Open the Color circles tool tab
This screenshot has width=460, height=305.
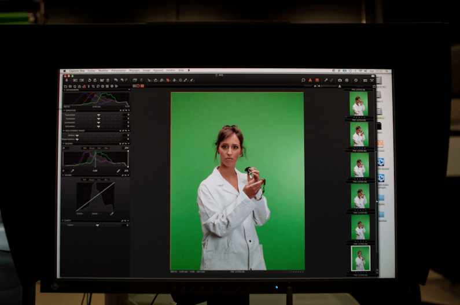tap(79, 87)
